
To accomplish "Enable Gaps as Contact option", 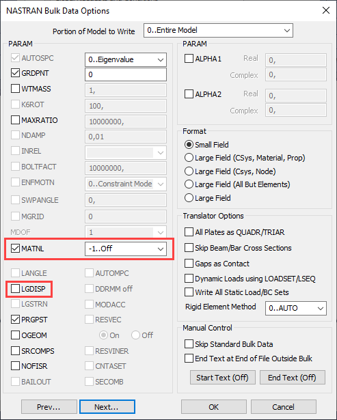I will click(189, 264).
